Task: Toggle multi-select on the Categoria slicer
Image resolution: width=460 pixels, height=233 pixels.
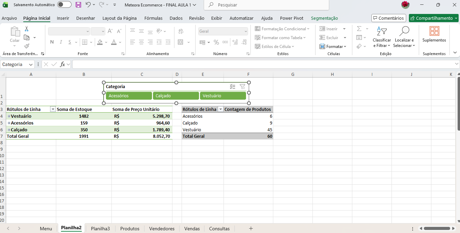Action: click(x=233, y=86)
